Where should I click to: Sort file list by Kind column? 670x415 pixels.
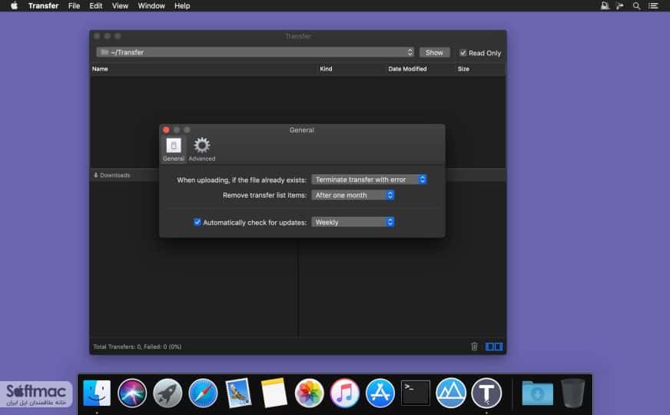pyautogui.click(x=326, y=69)
